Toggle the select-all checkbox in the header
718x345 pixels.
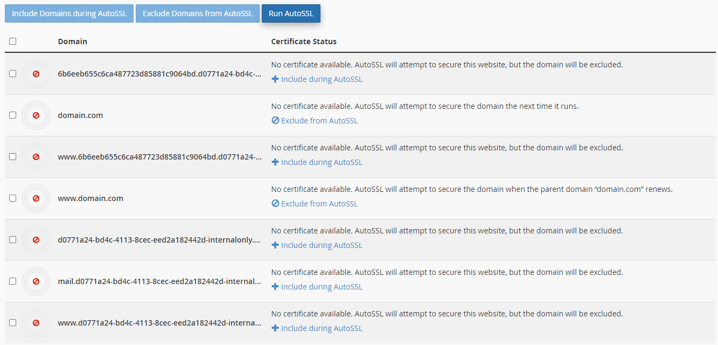pos(12,40)
